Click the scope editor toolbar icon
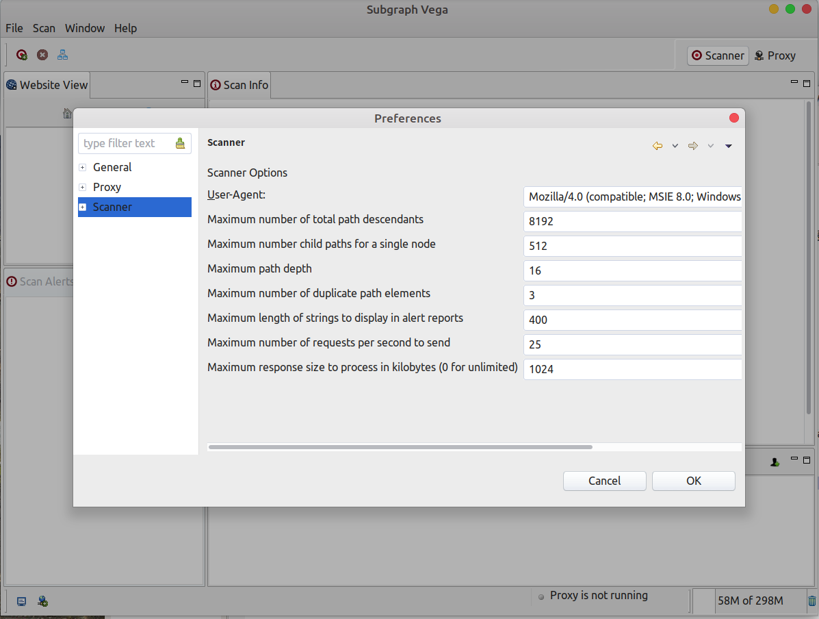The image size is (819, 619). click(x=63, y=55)
